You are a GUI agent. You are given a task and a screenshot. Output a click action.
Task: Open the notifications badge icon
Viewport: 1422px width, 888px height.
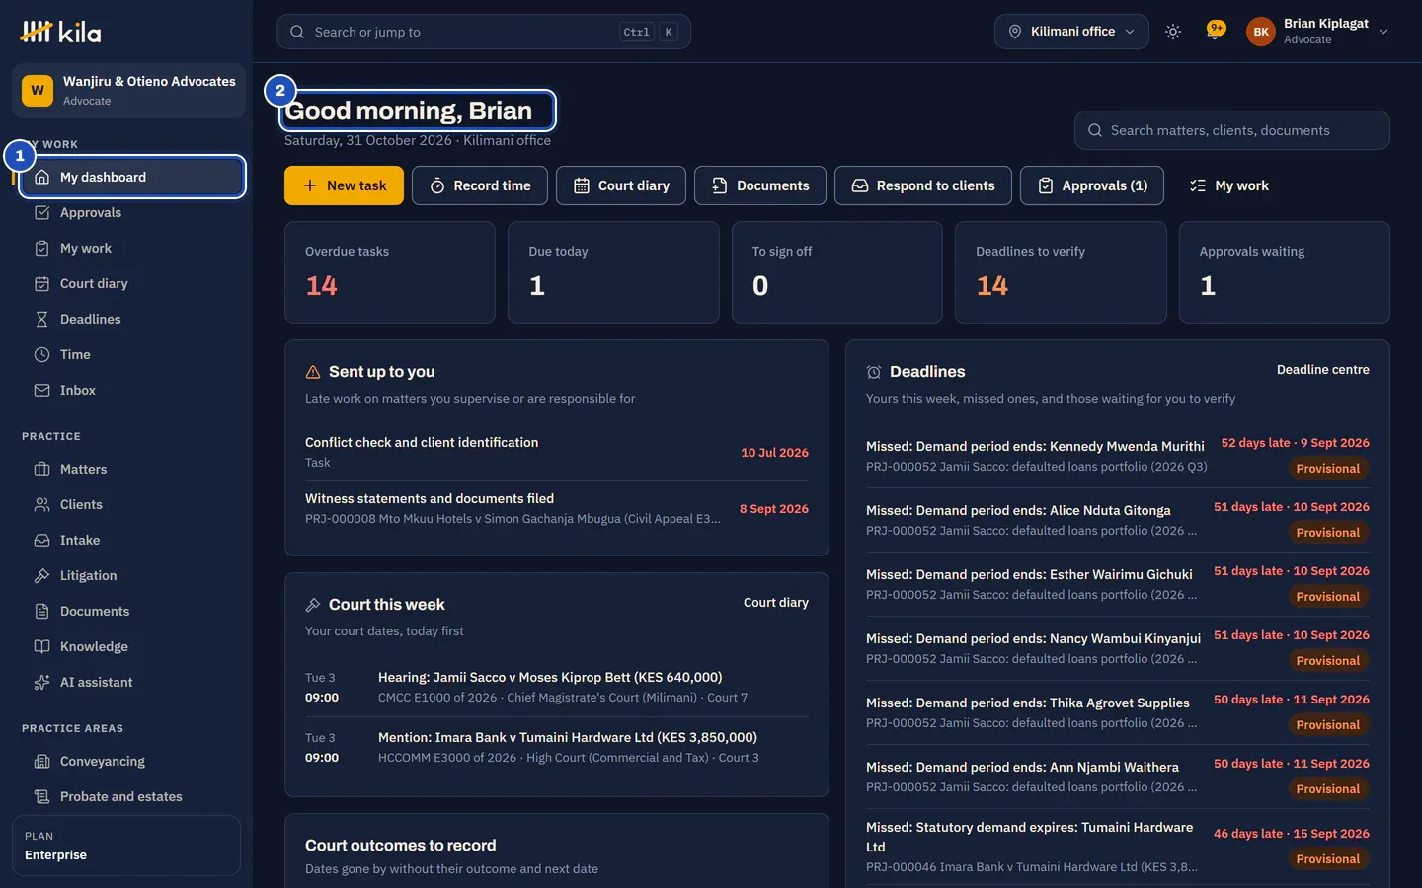(x=1216, y=31)
